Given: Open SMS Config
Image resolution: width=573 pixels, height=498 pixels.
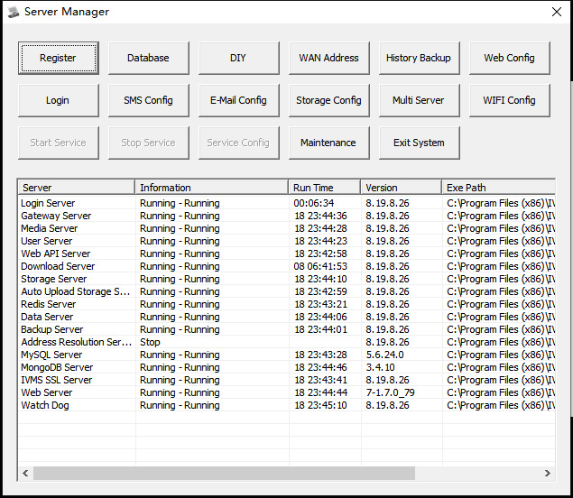Looking at the screenshot, I should point(149,100).
